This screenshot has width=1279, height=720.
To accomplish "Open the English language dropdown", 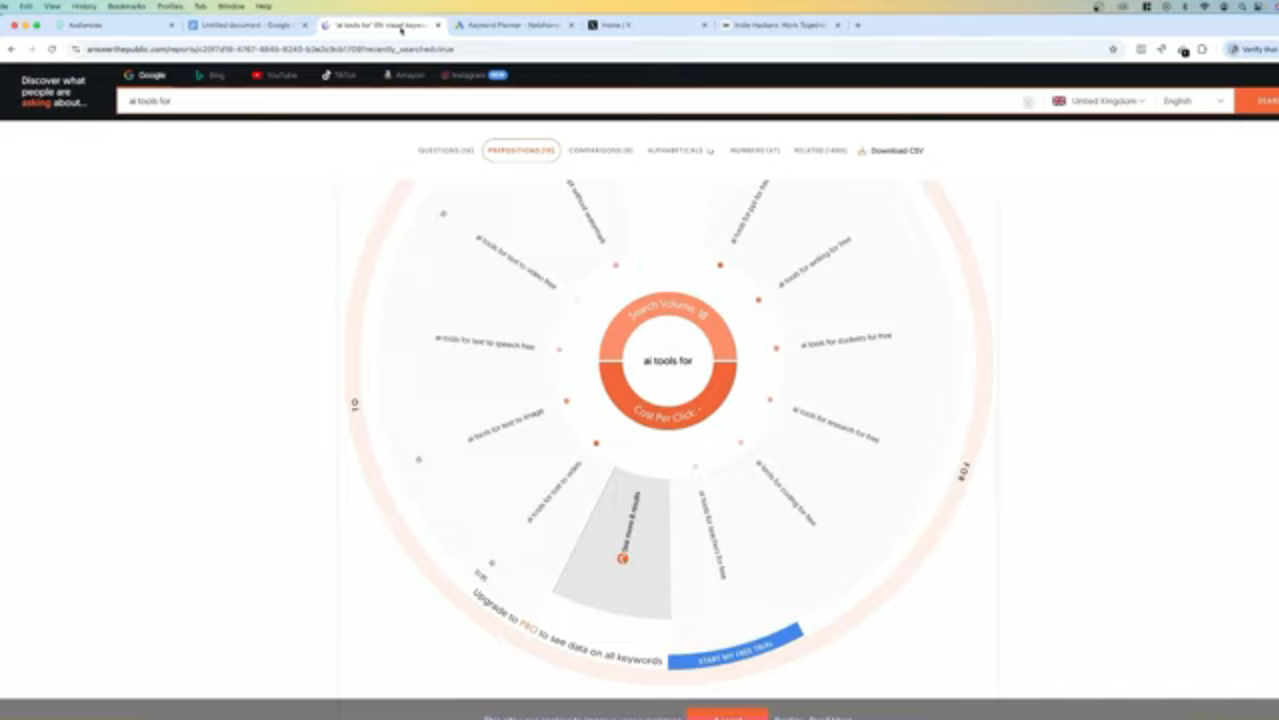I will 1193,101.
